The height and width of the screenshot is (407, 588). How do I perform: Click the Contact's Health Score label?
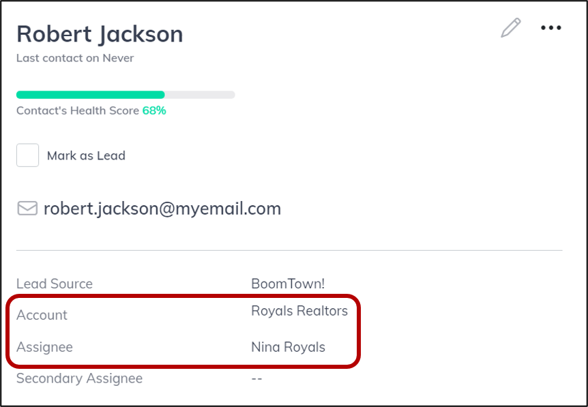78,110
